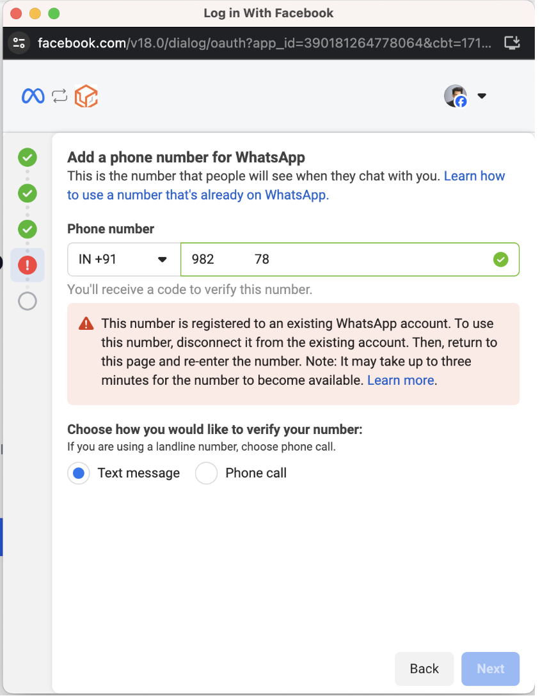The width and height of the screenshot is (540, 698).
Task: Click the empty final step circle
Action: coord(28,301)
